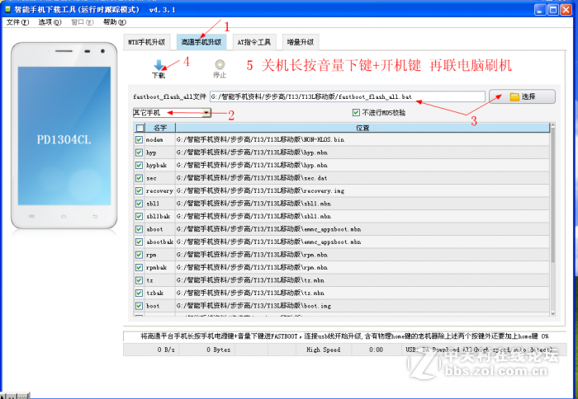The width and height of the screenshot is (578, 399).
Task: Click the partition list vertical scrollbar thumb
Action: point(552,195)
